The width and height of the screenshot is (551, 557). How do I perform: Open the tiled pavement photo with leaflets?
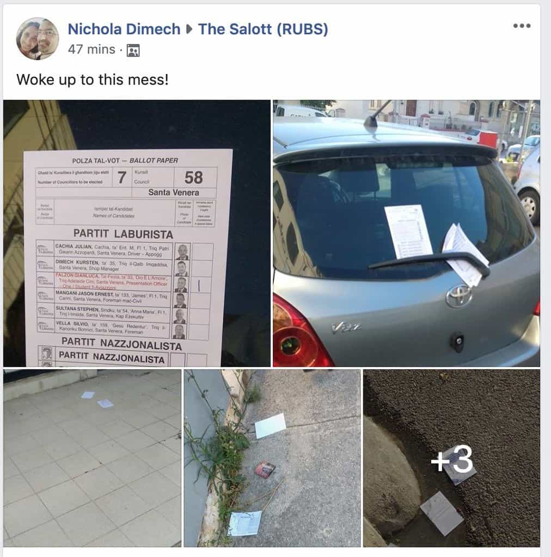point(92,458)
